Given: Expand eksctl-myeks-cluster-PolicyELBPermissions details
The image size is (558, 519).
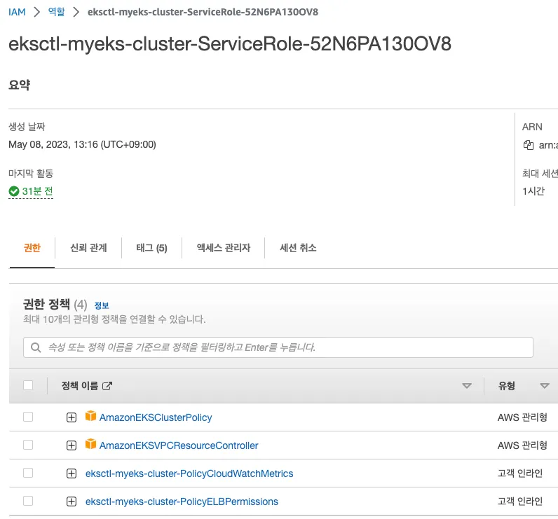Looking at the screenshot, I should coord(72,501).
